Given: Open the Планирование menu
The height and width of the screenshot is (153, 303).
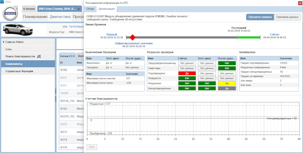Looking at the screenshot, I should [x=35, y=17].
